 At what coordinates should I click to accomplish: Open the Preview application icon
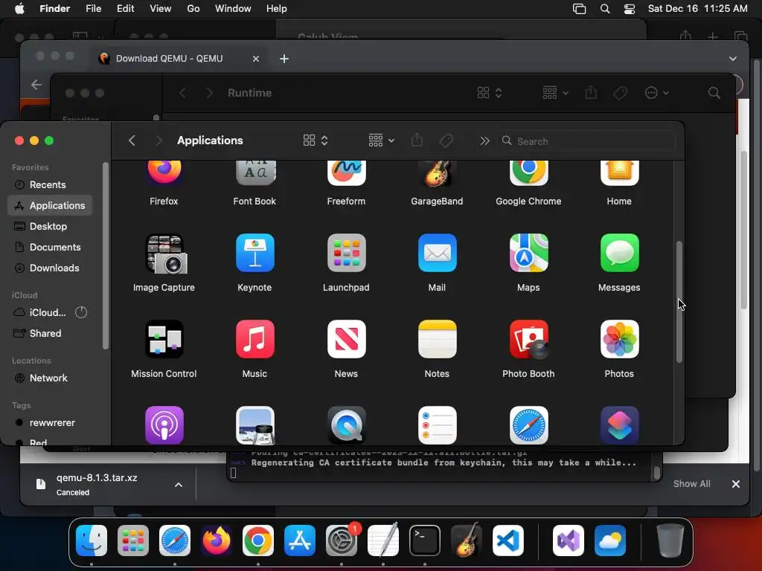(255, 425)
